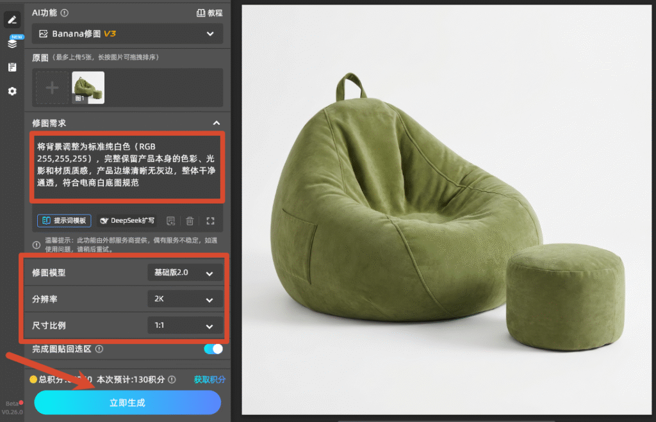Click the 立即生成 generate button
Viewport: 656px width, 422px height.
pyautogui.click(x=127, y=403)
